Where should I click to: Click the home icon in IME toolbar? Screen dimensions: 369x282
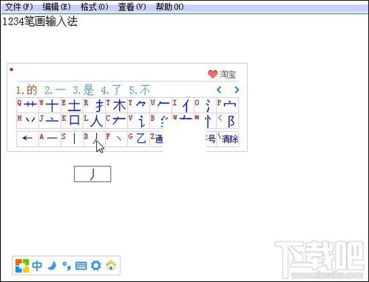[111, 266]
